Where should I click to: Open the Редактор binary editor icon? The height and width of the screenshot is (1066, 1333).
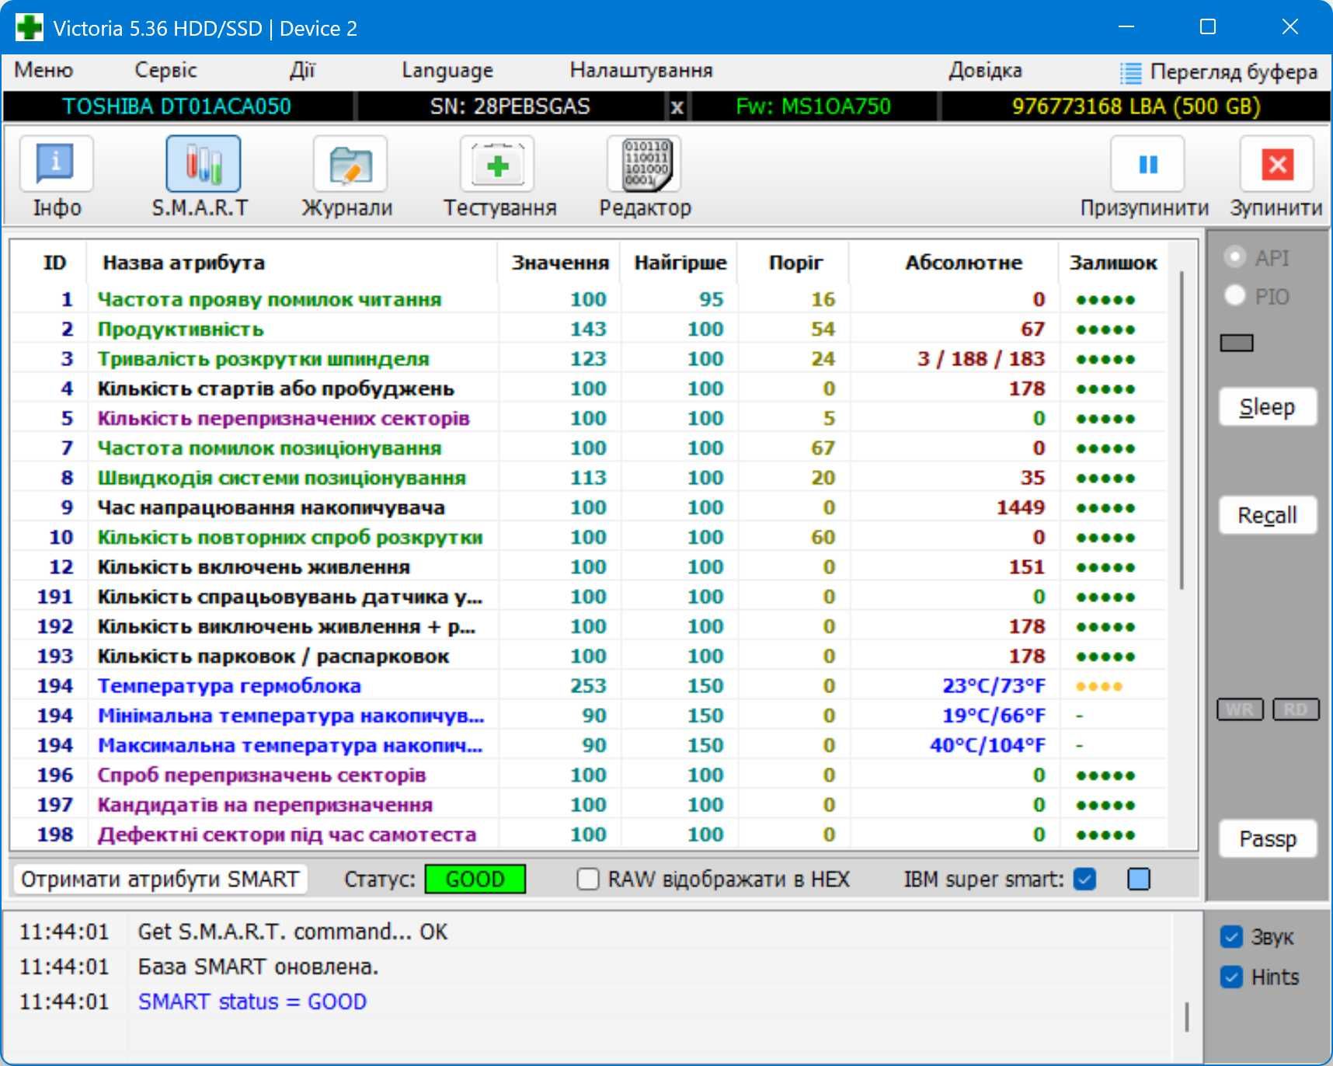(644, 164)
